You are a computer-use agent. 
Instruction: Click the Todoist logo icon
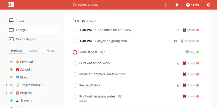click(11, 5)
